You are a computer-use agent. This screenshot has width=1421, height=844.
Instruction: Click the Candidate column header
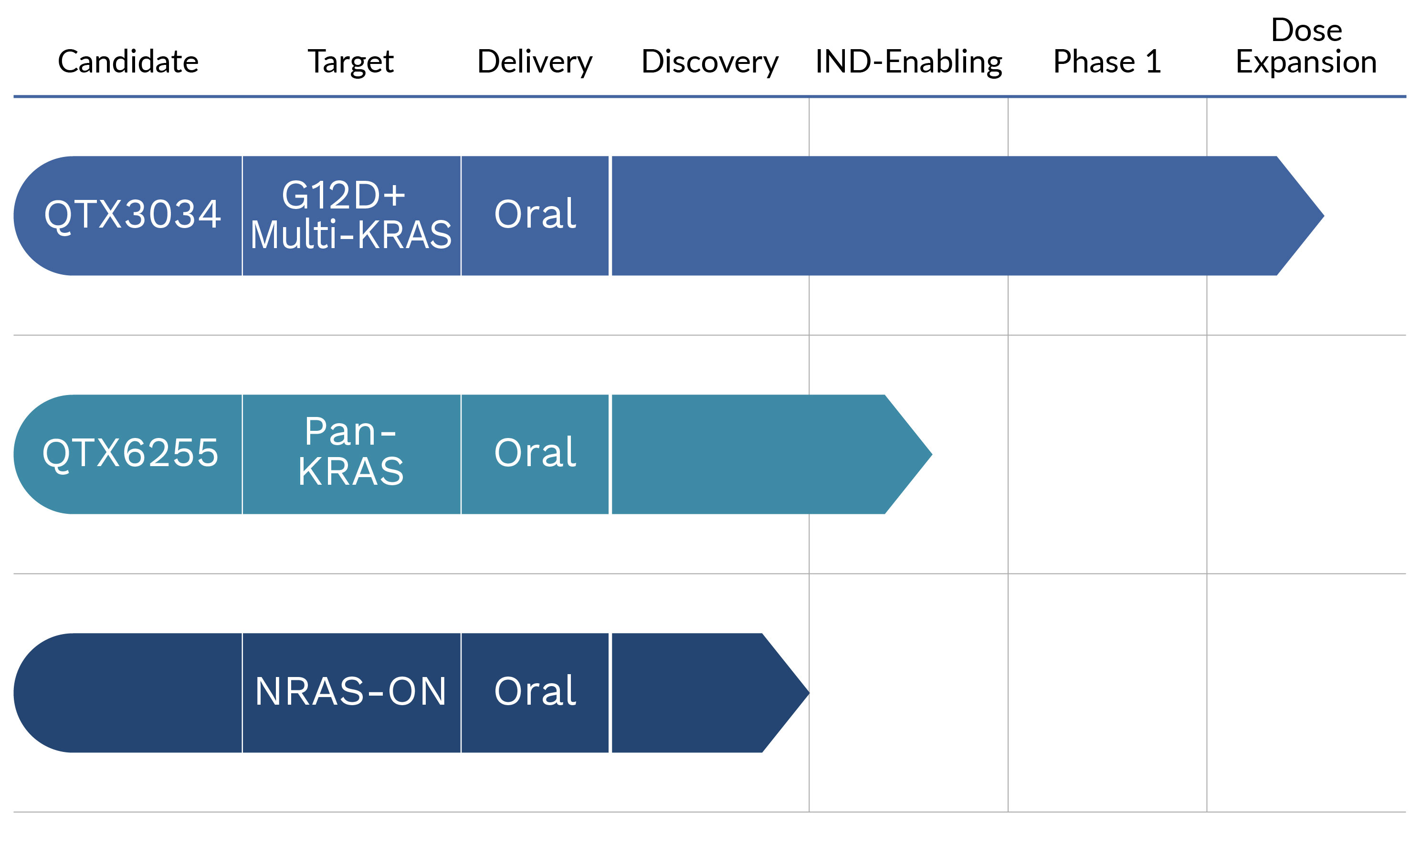click(x=128, y=62)
